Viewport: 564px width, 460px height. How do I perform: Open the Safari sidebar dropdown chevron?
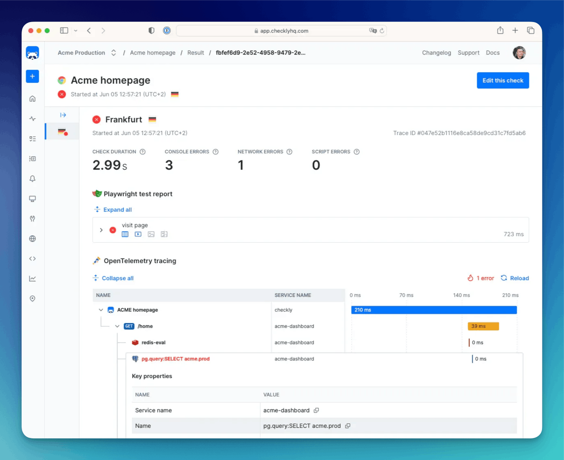(75, 31)
